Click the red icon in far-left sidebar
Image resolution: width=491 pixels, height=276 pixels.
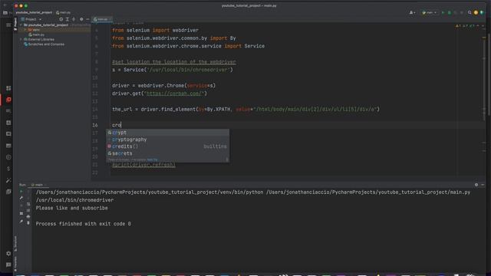pos(8,100)
